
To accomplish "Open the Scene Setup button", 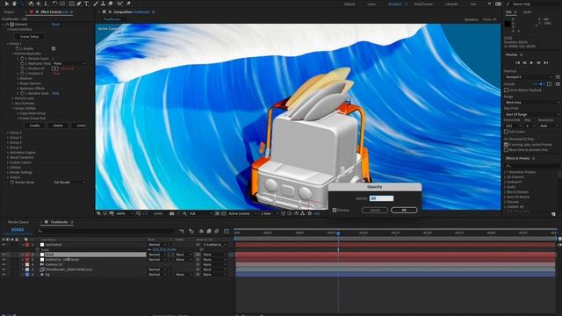I will (x=29, y=37).
